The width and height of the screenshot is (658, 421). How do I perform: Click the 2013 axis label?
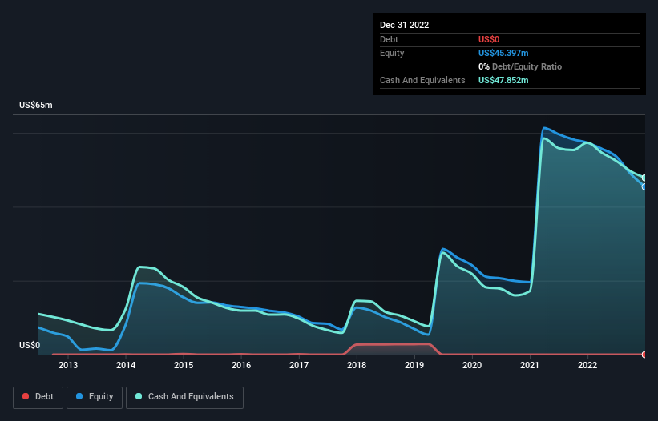[x=68, y=365]
